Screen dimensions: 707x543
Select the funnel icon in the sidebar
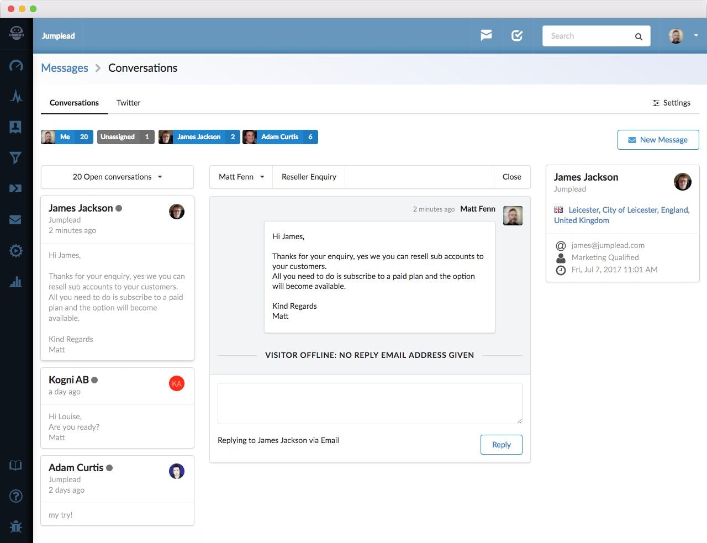tap(16, 157)
